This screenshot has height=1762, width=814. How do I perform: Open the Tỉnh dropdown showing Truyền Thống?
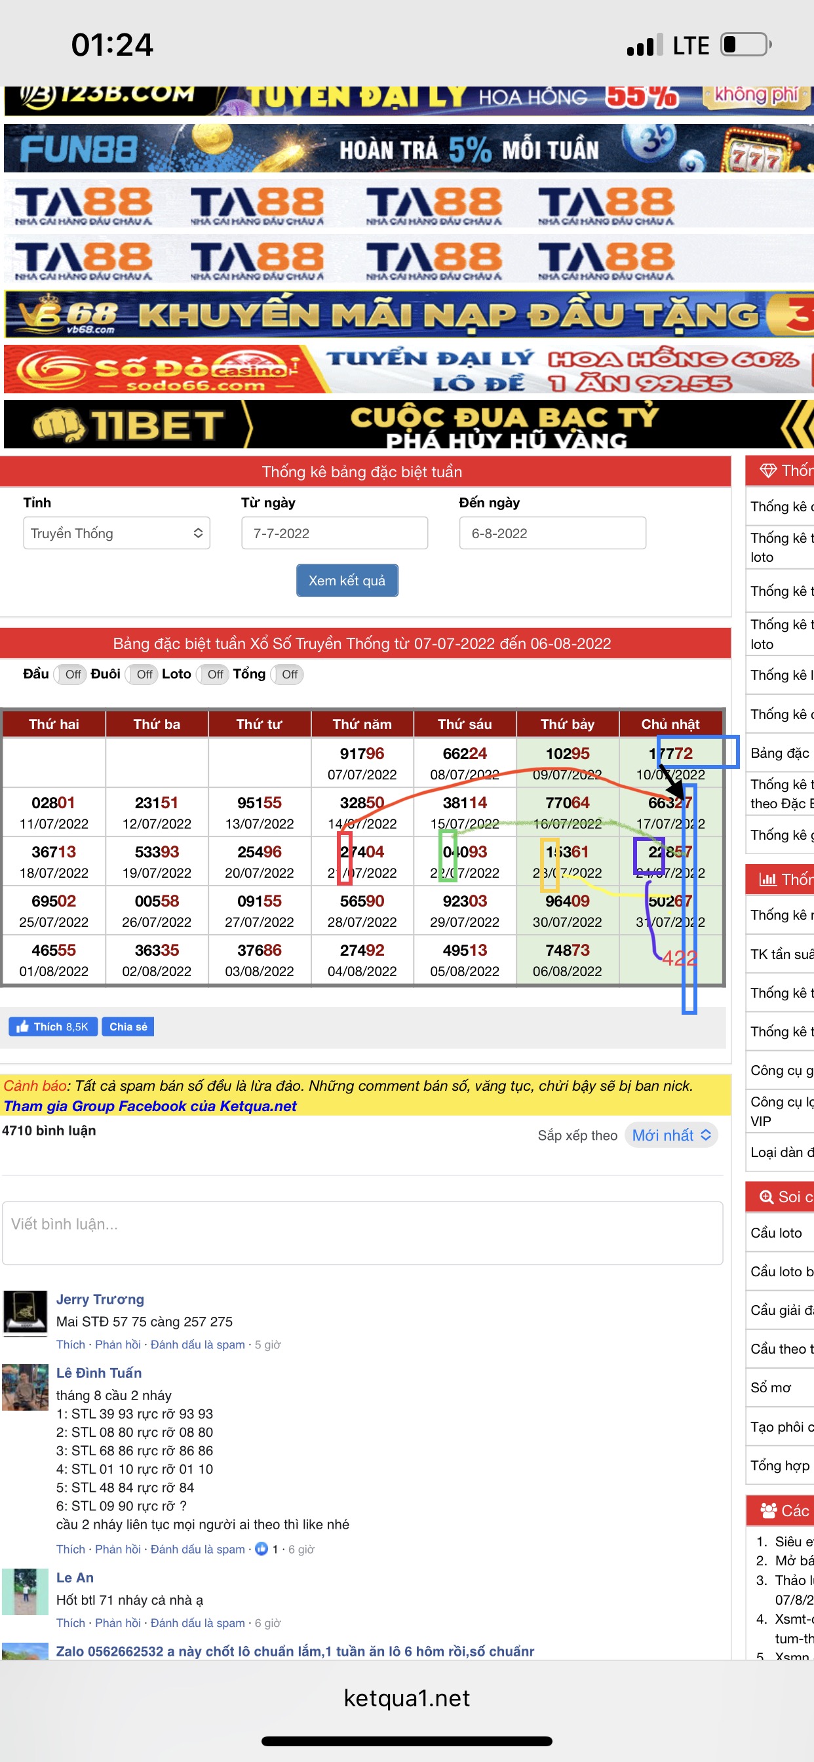coord(116,533)
